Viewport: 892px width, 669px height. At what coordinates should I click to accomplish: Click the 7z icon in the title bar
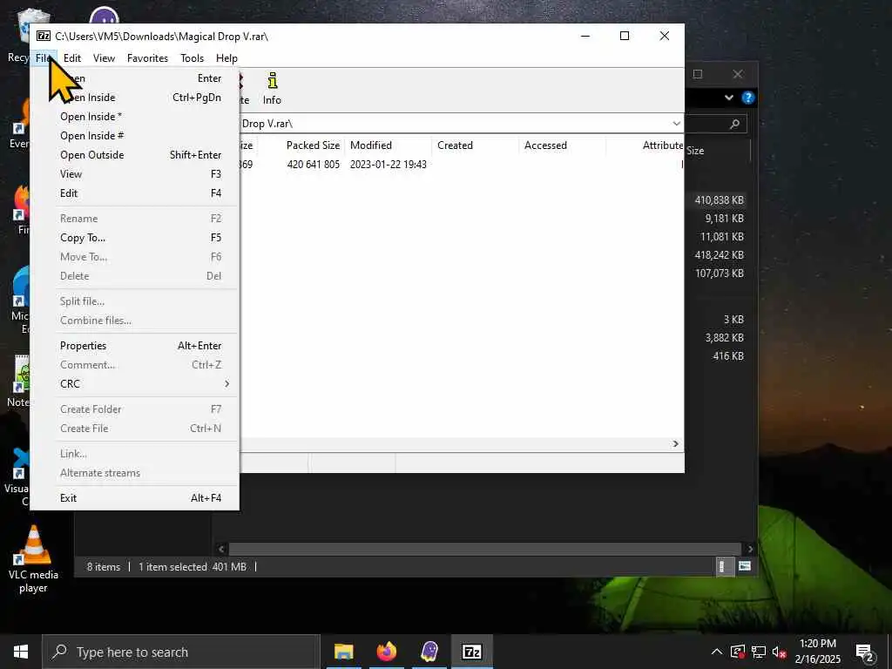44,36
